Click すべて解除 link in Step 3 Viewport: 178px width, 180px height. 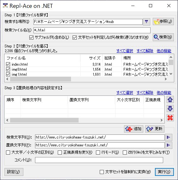(145, 93)
